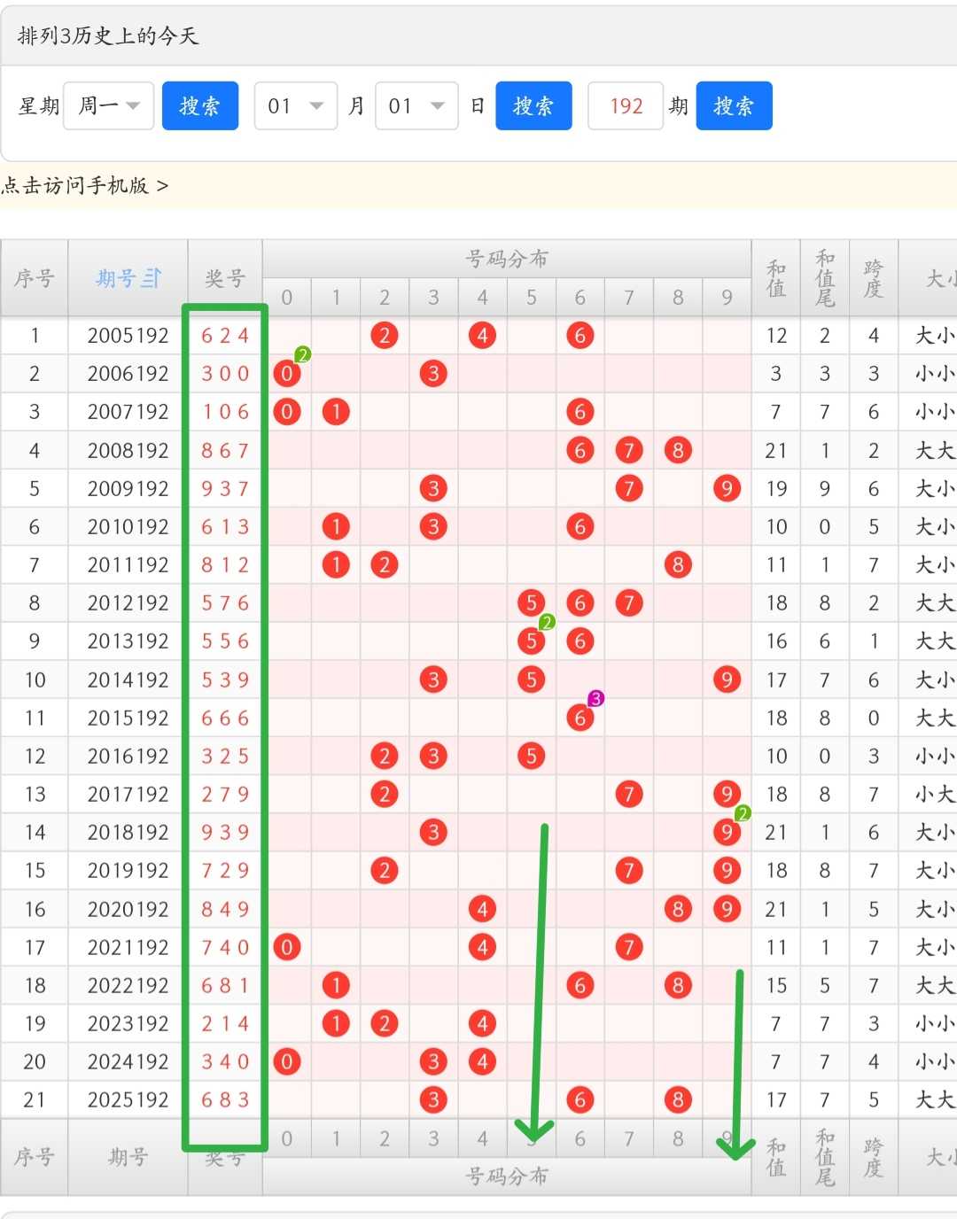Click green 2 badge in row 2018192
This screenshot has width=957, height=1219.
[x=743, y=812]
